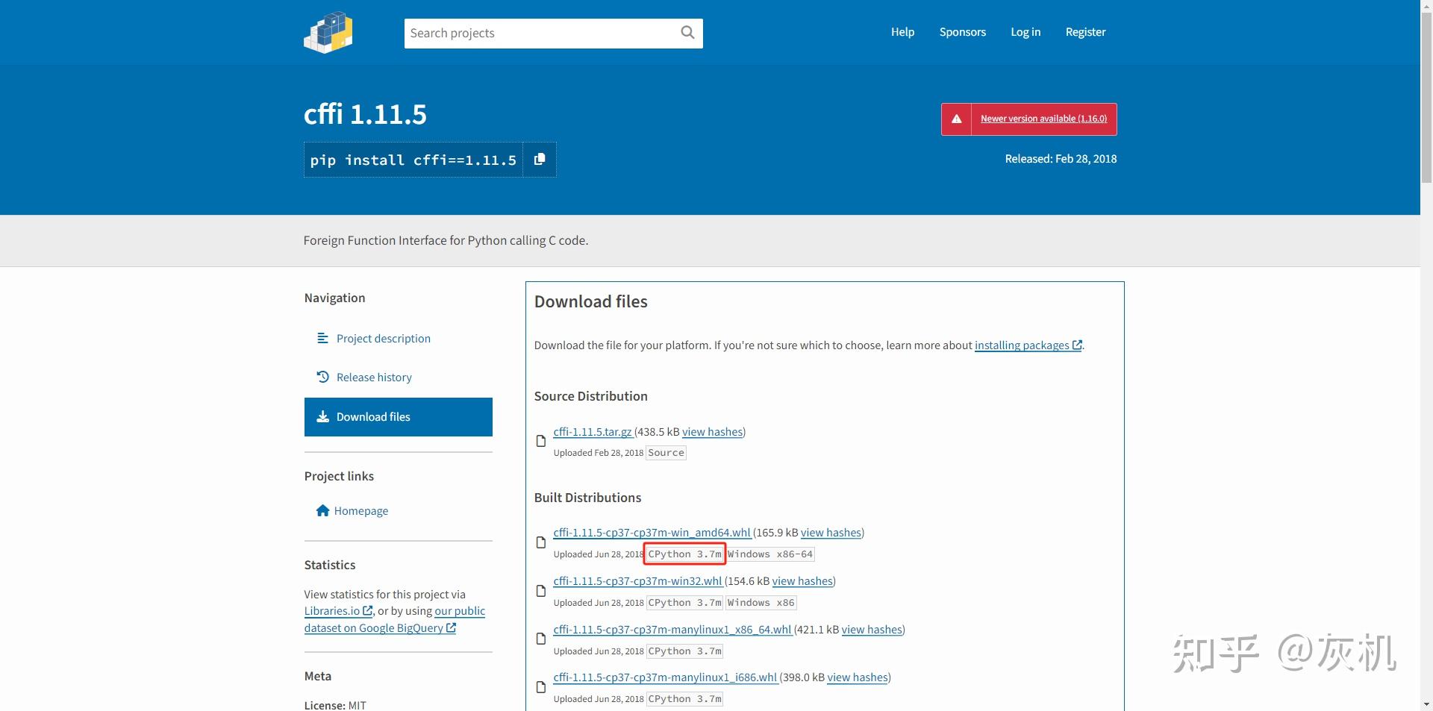
Task: Click the search magnifier icon
Action: [x=687, y=33]
